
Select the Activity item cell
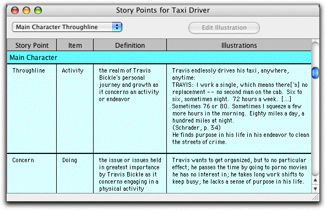point(75,108)
